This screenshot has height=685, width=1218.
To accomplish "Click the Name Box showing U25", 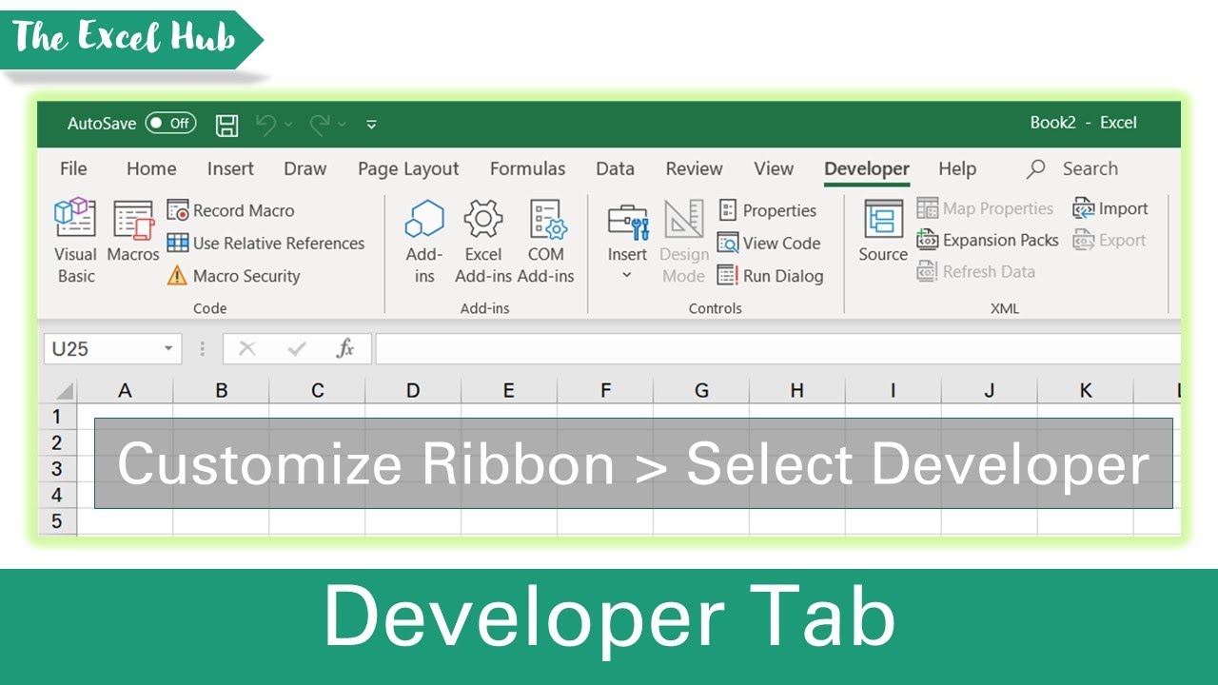I will pos(104,348).
